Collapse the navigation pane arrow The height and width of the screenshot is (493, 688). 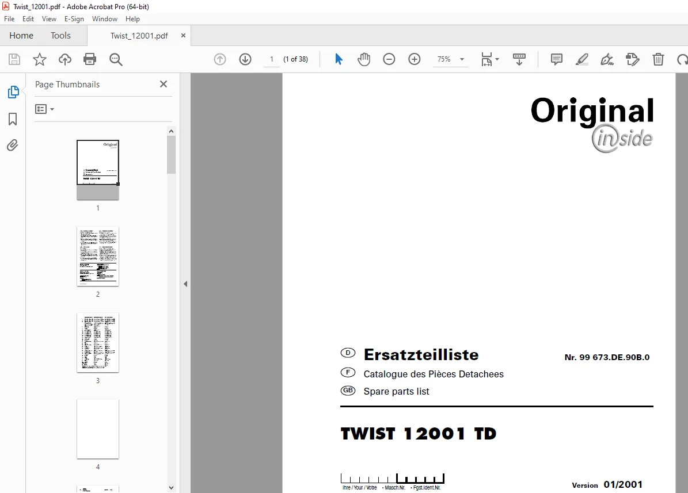[185, 284]
